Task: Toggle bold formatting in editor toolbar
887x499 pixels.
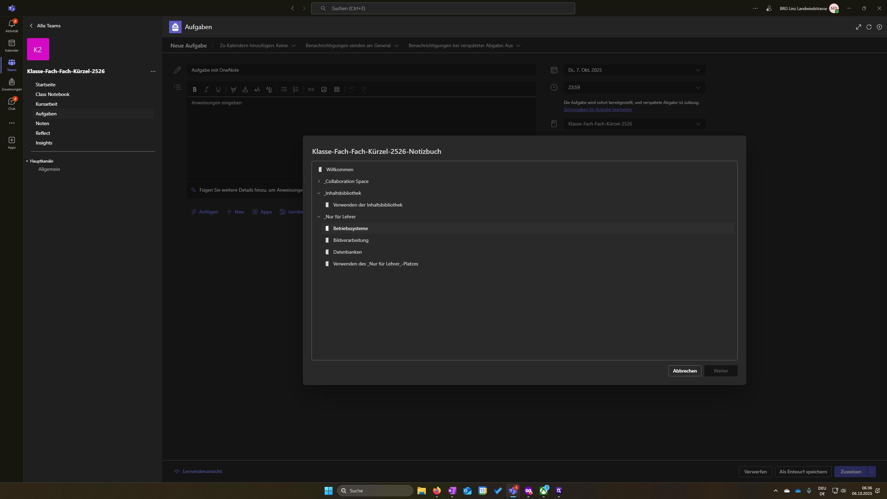Action: [194, 89]
